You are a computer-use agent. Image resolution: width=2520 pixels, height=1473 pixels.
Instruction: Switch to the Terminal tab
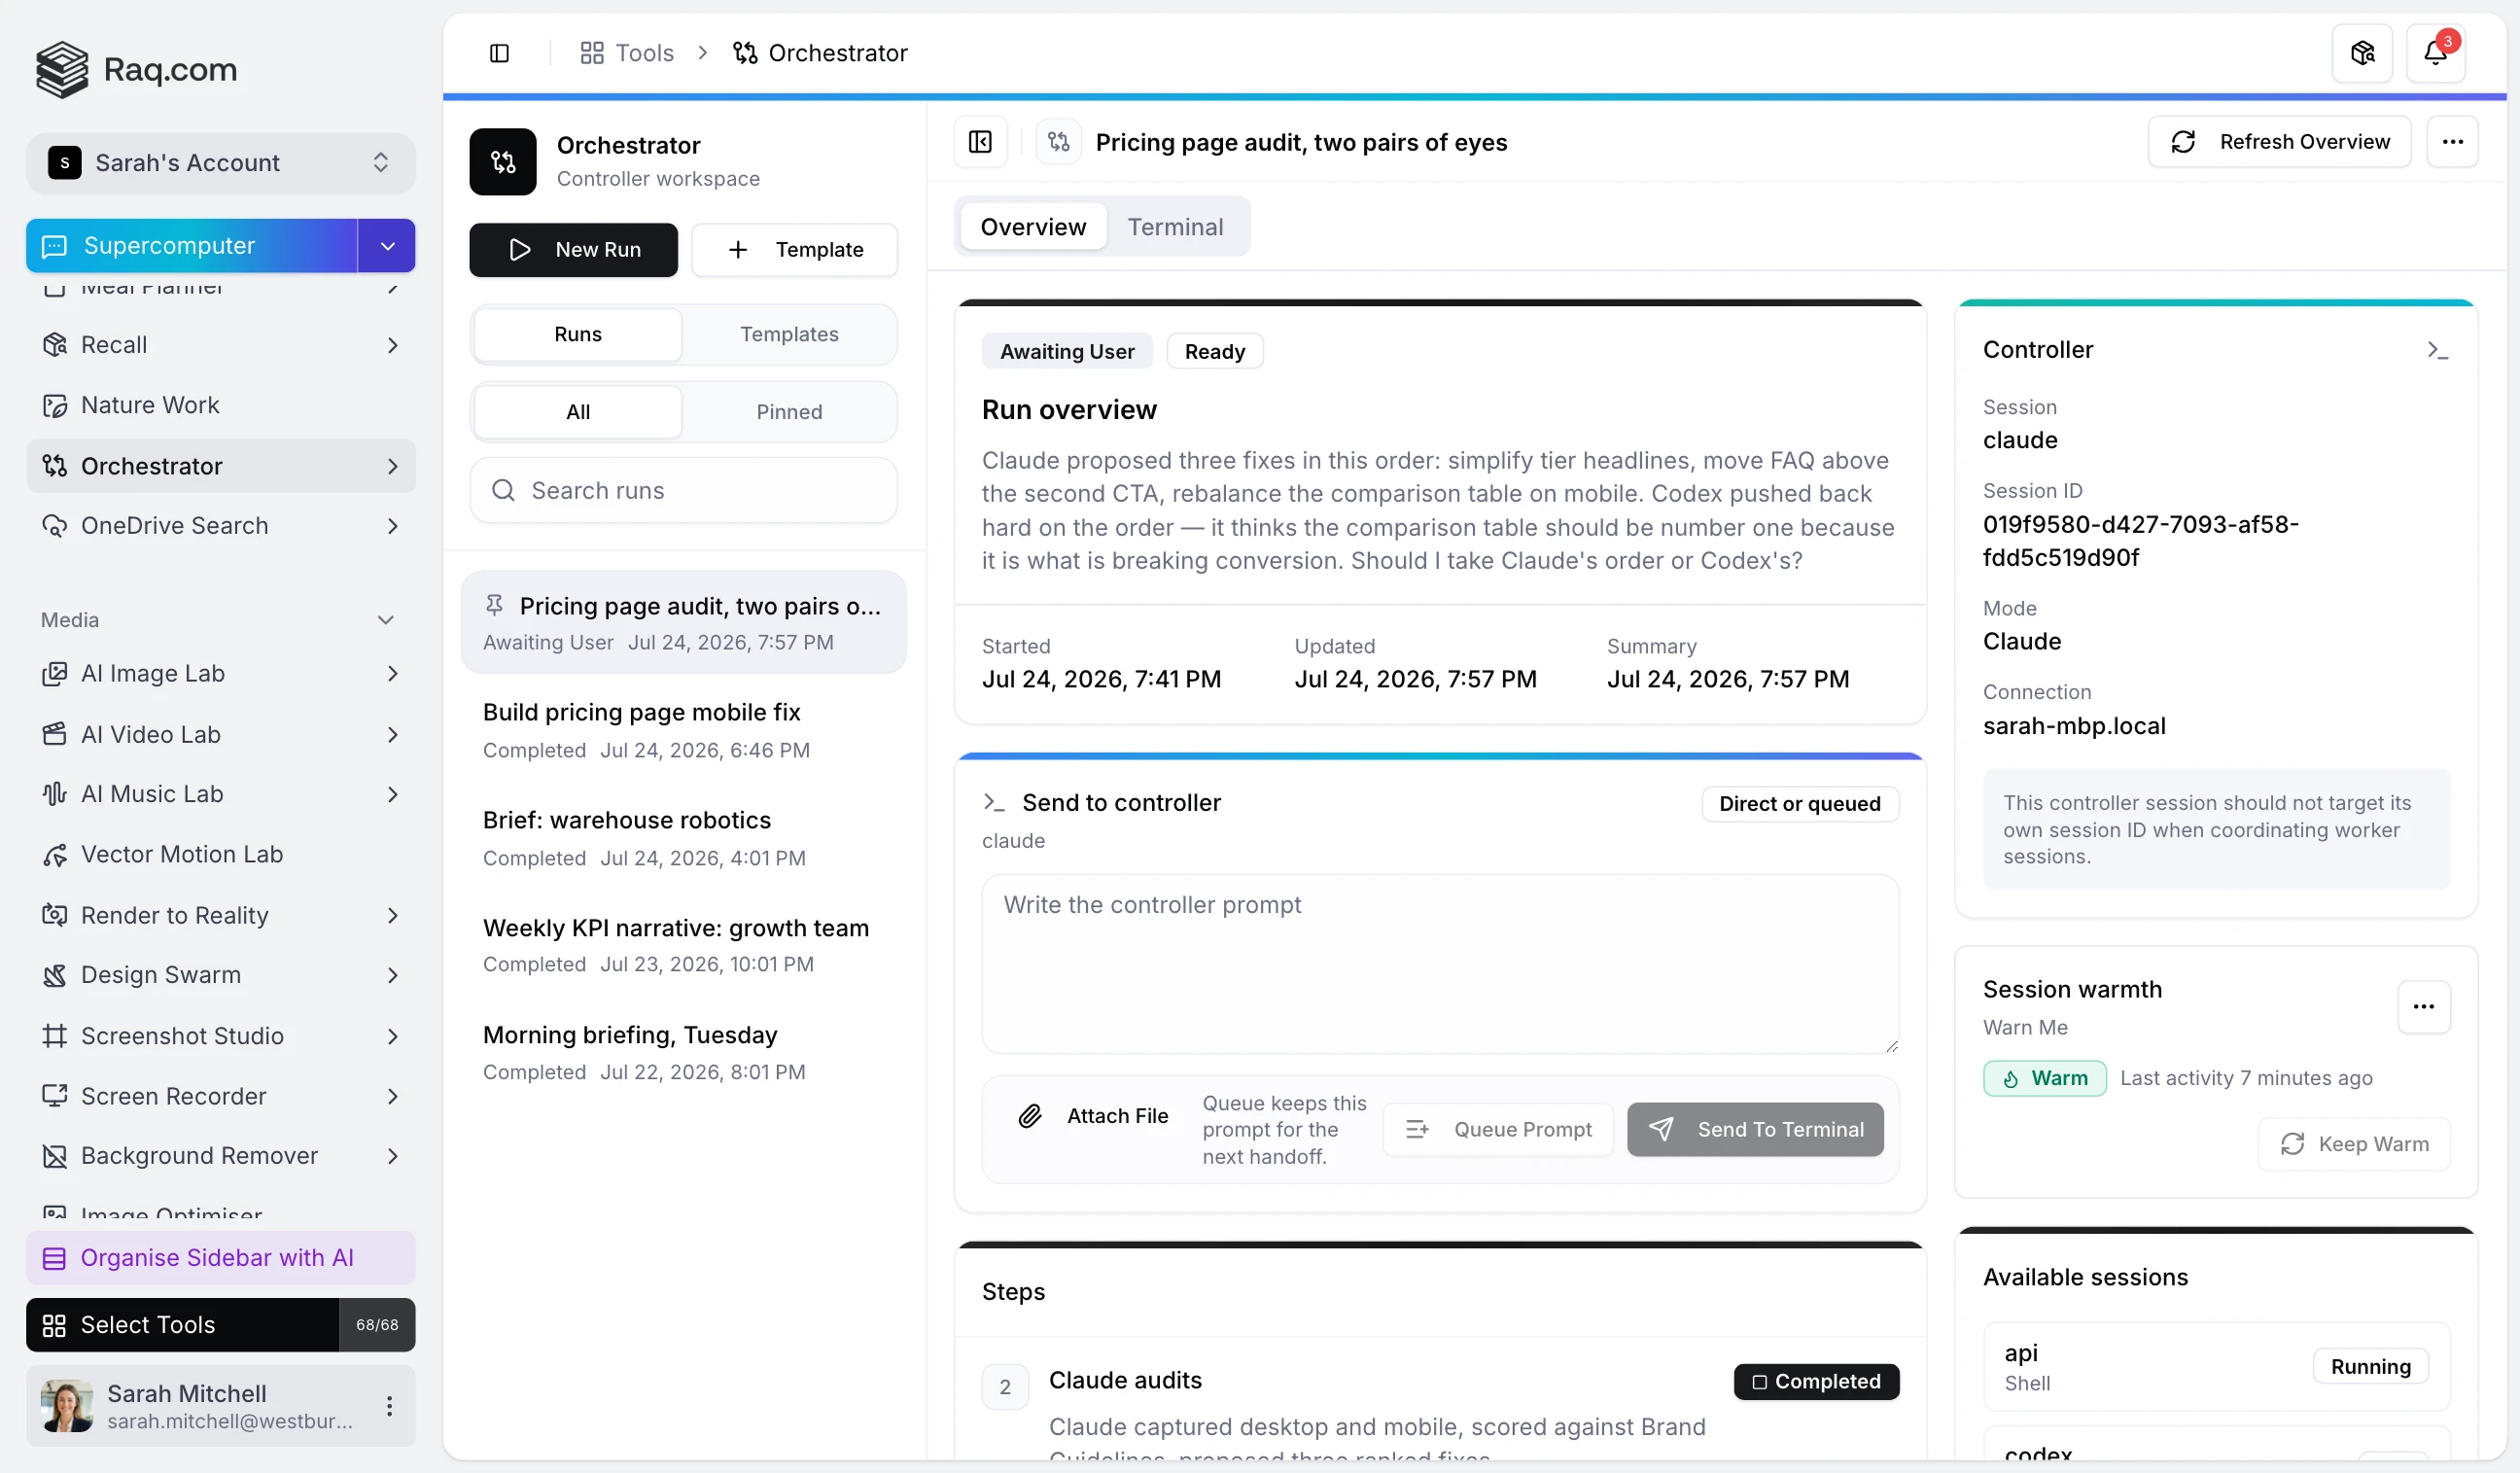1175,227
